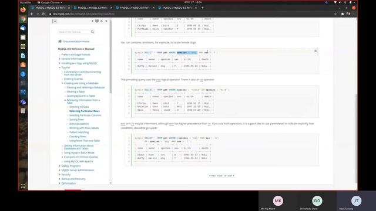The width and height of the screenshot is (376, 211).
Task: Open Pattern Matching page
Action: click(79, 132)
